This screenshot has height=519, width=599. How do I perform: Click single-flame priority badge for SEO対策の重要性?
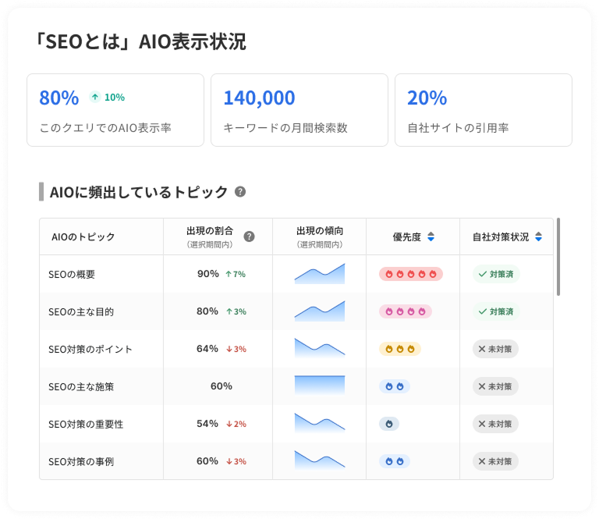(x=388, y=424)
